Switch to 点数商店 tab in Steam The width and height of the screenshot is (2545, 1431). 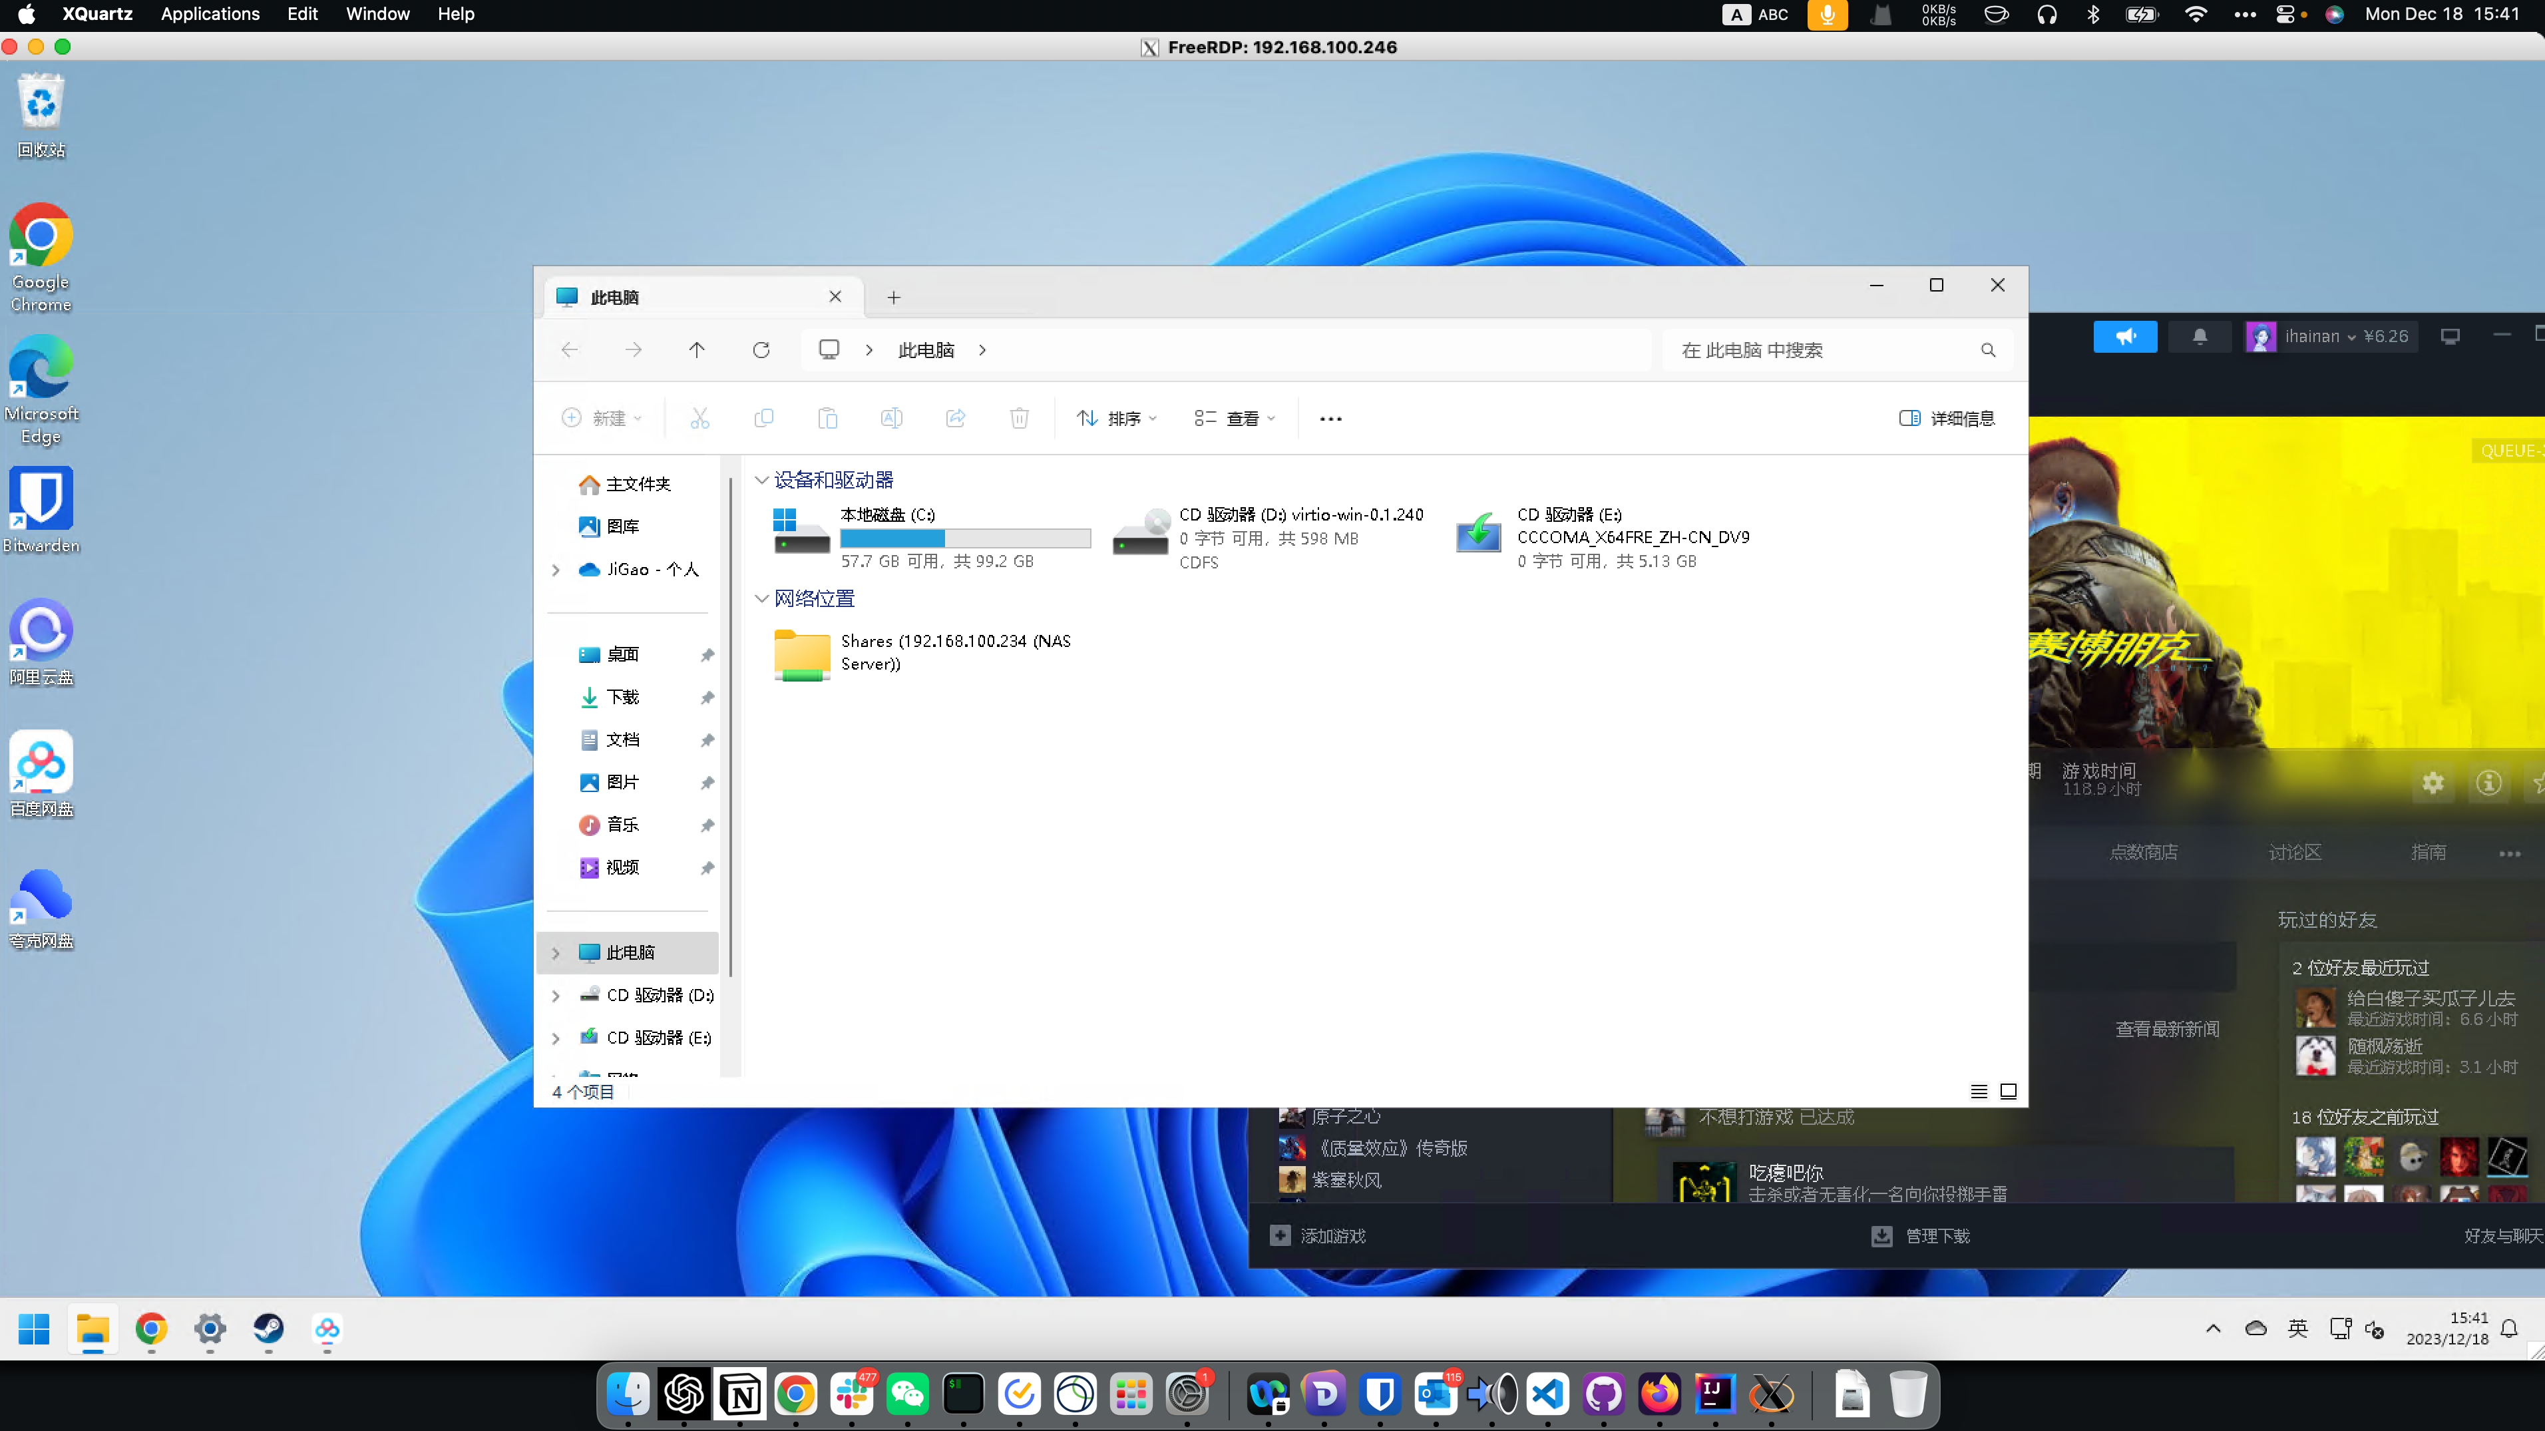coord(2143,852)
